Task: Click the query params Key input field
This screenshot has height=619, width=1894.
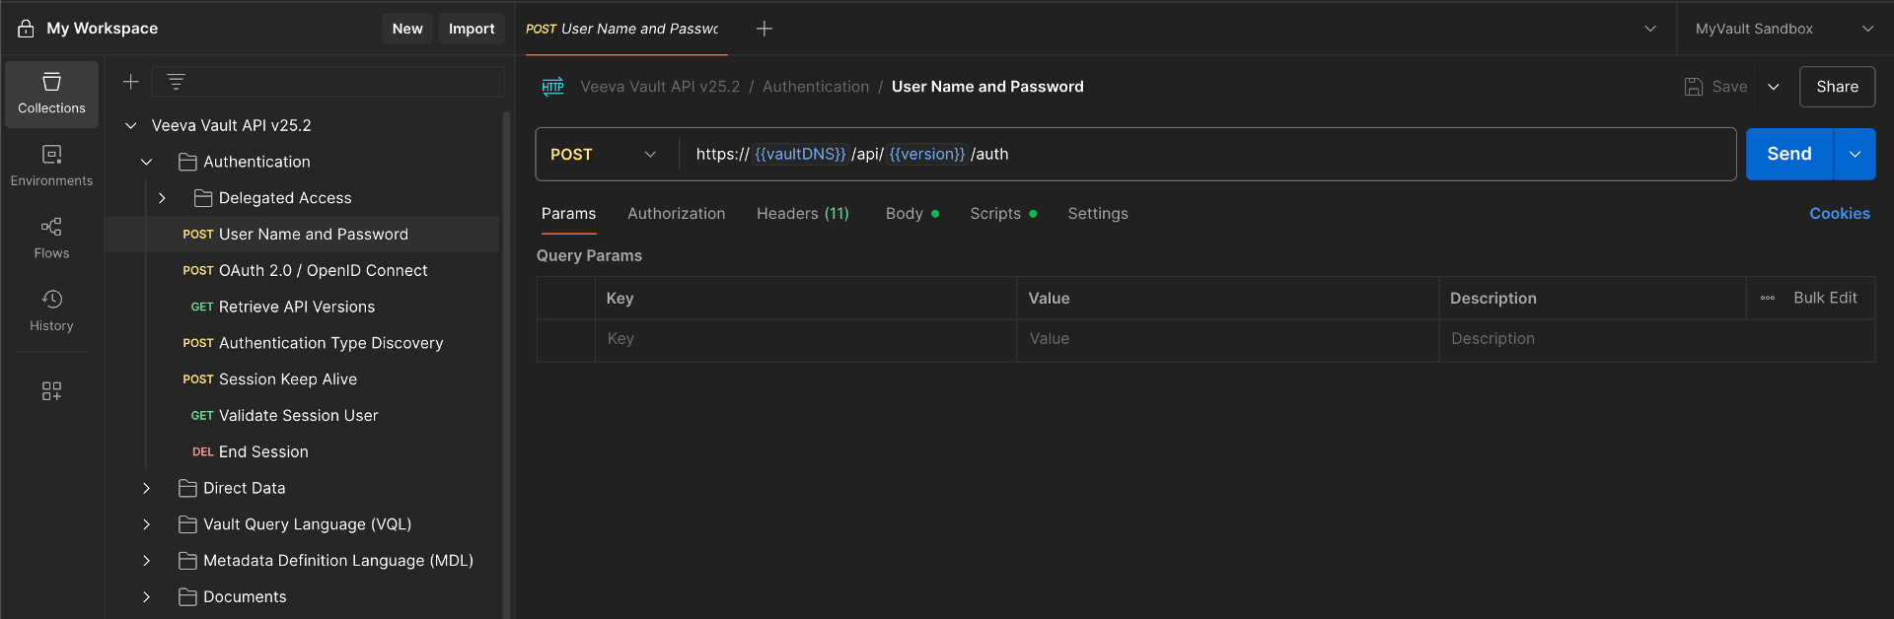Action: [805, 339]
